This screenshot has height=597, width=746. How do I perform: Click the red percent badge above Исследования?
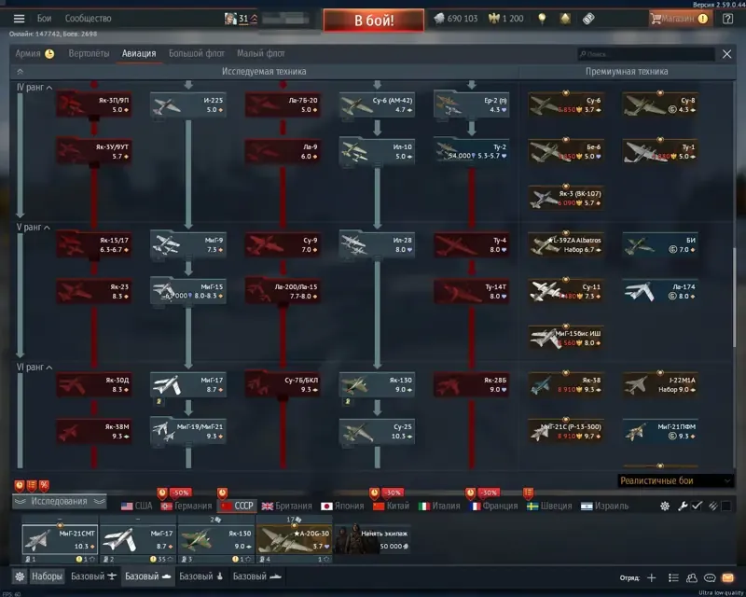click(x=44, y=486)
